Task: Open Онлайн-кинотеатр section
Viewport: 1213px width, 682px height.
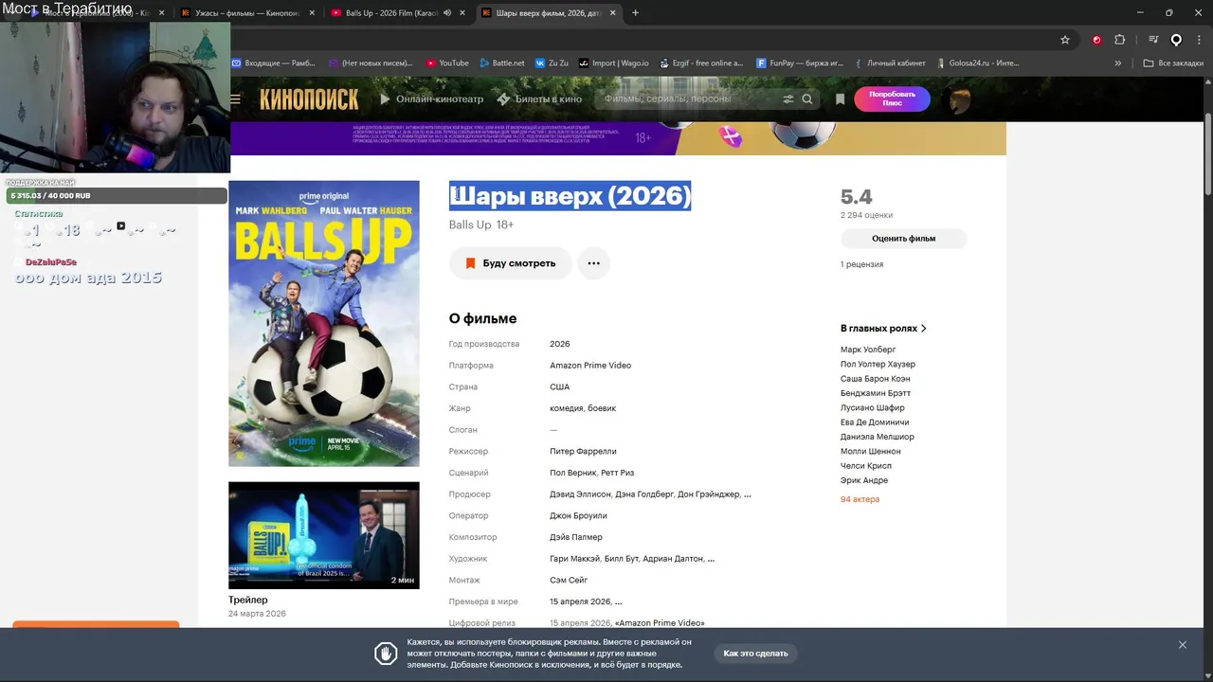Action: pyautogui.click(x=431, y=99)
